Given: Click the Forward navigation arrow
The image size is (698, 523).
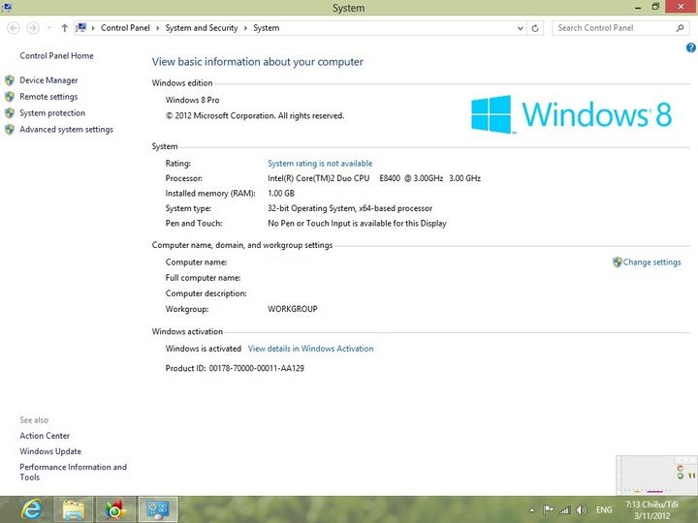Looking at the screenshot, I should pyautogui.click(x=33, y=28).
